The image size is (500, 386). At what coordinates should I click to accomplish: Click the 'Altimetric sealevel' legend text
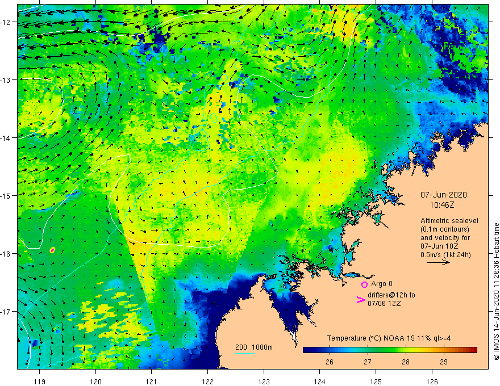pos(449,221)
